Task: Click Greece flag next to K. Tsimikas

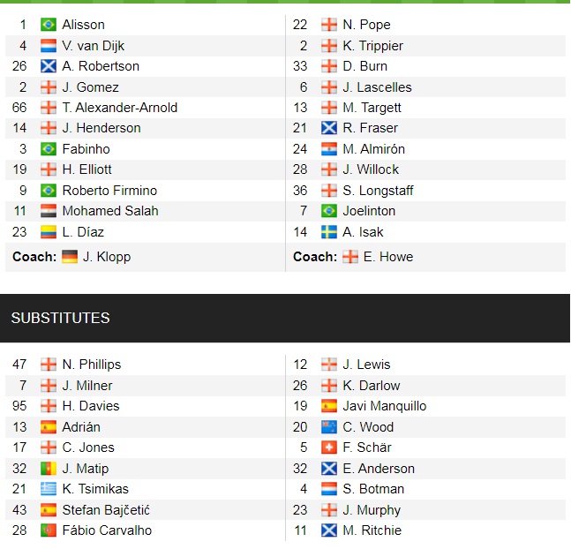Action: click(x=49, y=489)
